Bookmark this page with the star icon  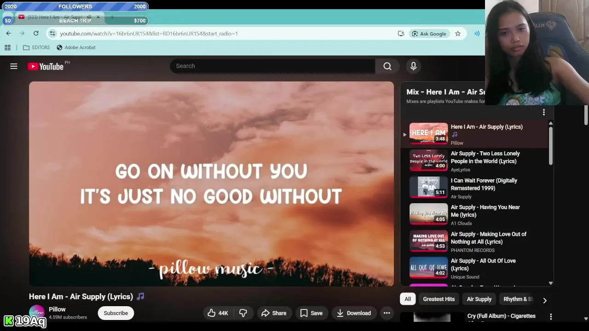(x=458, y=34)
